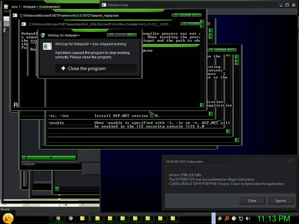Click the Windows Help title bar icon
Screen dimensions: 299x224
[104, 5]
